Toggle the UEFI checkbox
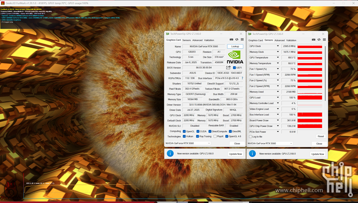358x203 pixels. tap(234, 68)
